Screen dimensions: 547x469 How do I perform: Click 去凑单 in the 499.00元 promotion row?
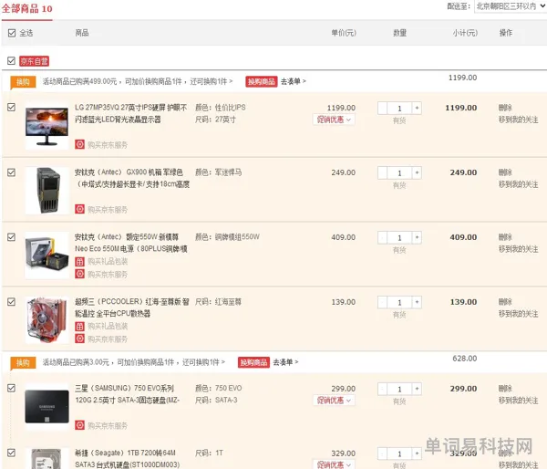tap(293, 81)
